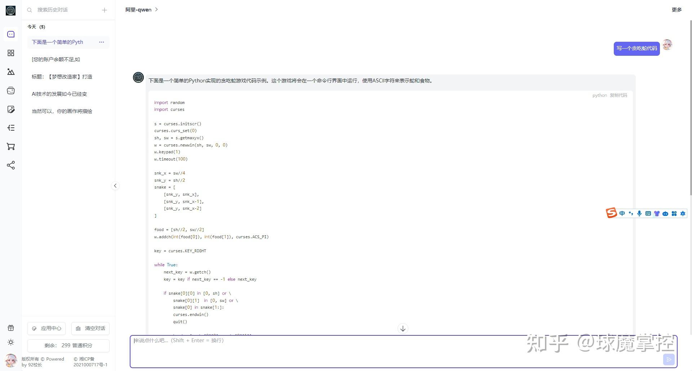This screenshot has height=371, width=692.
Task: Expand the 阿里-qwen model selector
Action: point(142,10)
